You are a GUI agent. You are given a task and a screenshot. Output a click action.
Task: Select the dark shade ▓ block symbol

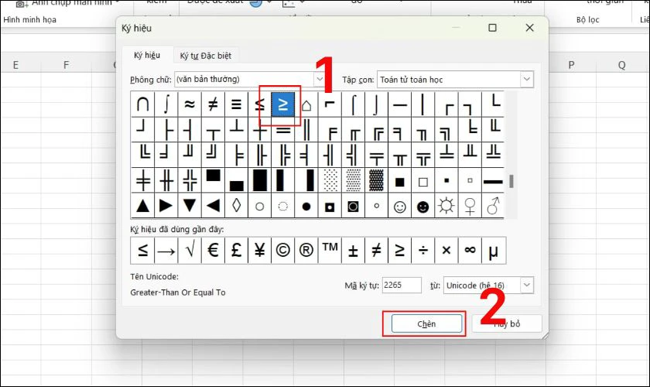coord(376,180)
